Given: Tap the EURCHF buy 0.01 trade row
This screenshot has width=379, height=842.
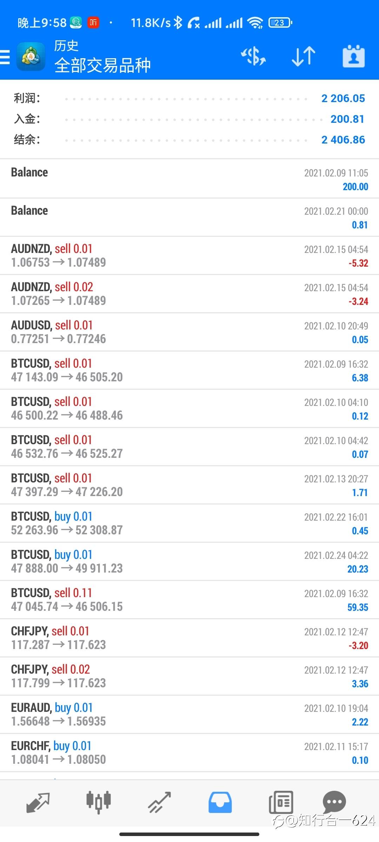Looking at the screenshot, I should point(189,753).
